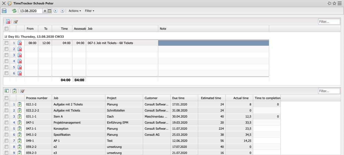Click the row number 5 link for Konzeption
This screenshot has height=155, width=344.
pyautogui.click(x=14, y=129)
